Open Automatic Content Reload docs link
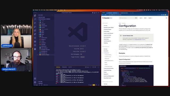 pyautogui.click(x=109, y=27)
